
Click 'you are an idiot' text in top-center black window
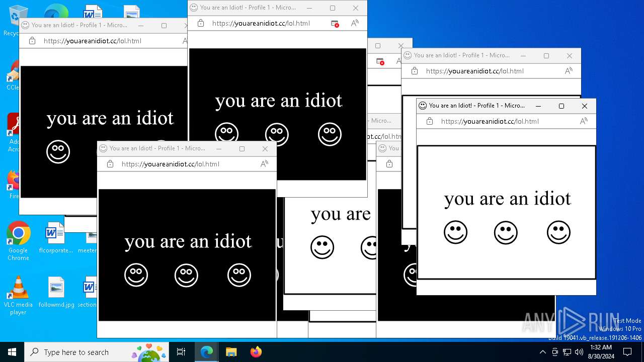pyautogui.click(x=278, y=101)
